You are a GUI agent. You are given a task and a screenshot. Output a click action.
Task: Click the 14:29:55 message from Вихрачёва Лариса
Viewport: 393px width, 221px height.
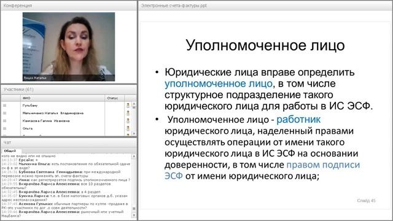(x=56, y=185)
